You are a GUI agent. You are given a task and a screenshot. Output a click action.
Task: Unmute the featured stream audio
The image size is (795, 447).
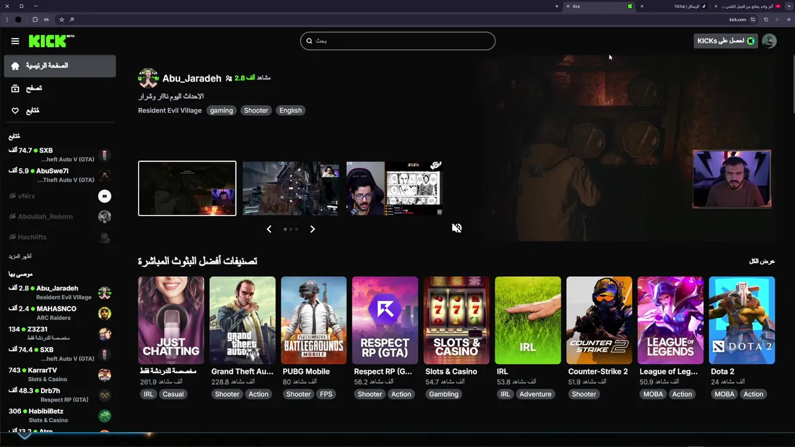coord(457,228)
